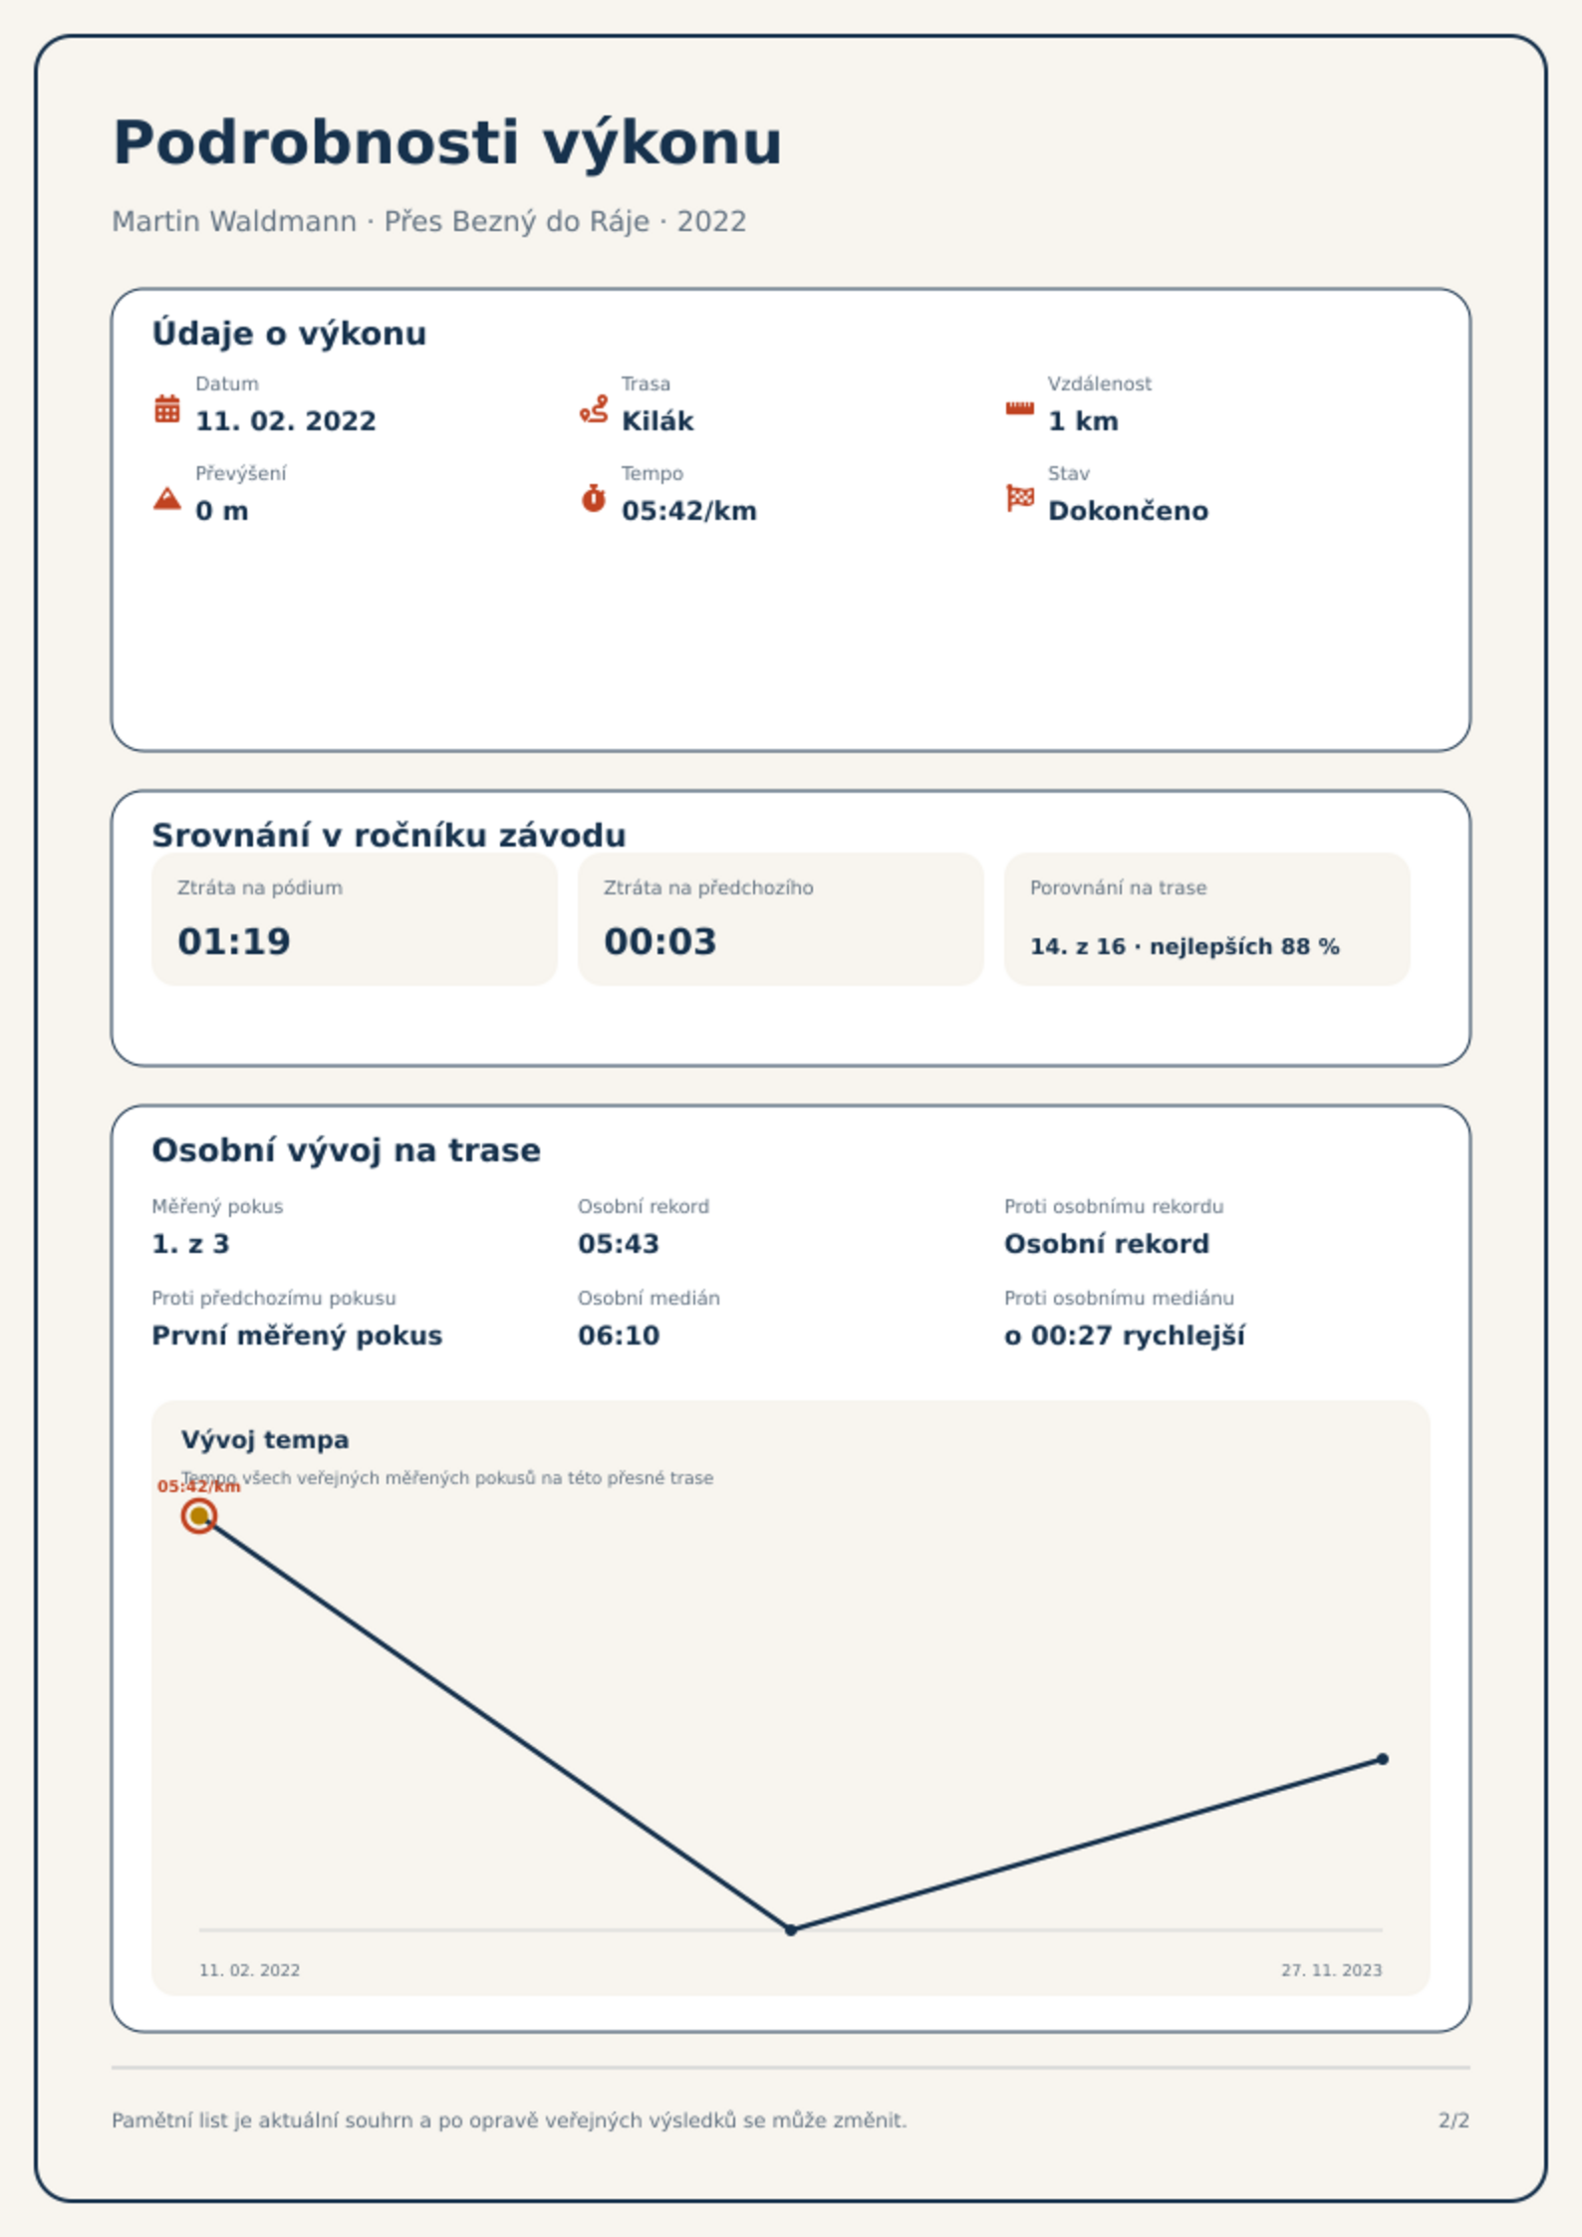
Task: Select the highlighted 05:42/km chart point
Action: coord(199,1516)
